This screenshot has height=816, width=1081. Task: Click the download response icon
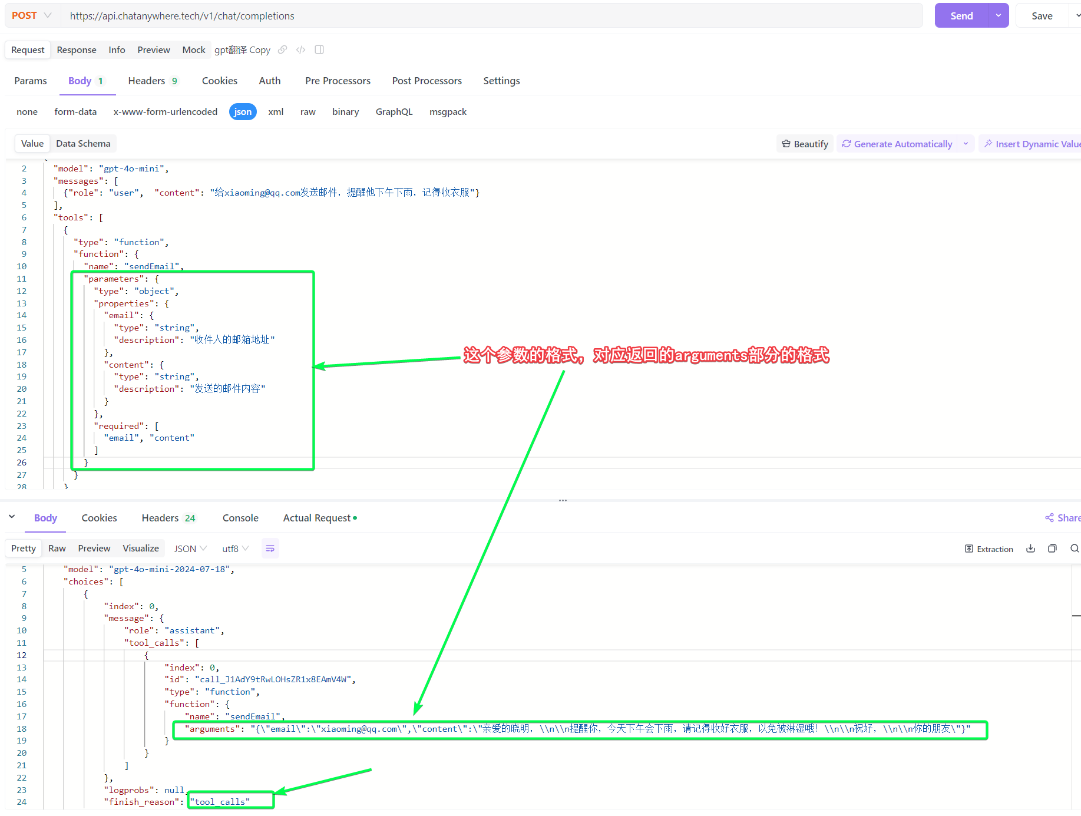(x=1030, y=549)
